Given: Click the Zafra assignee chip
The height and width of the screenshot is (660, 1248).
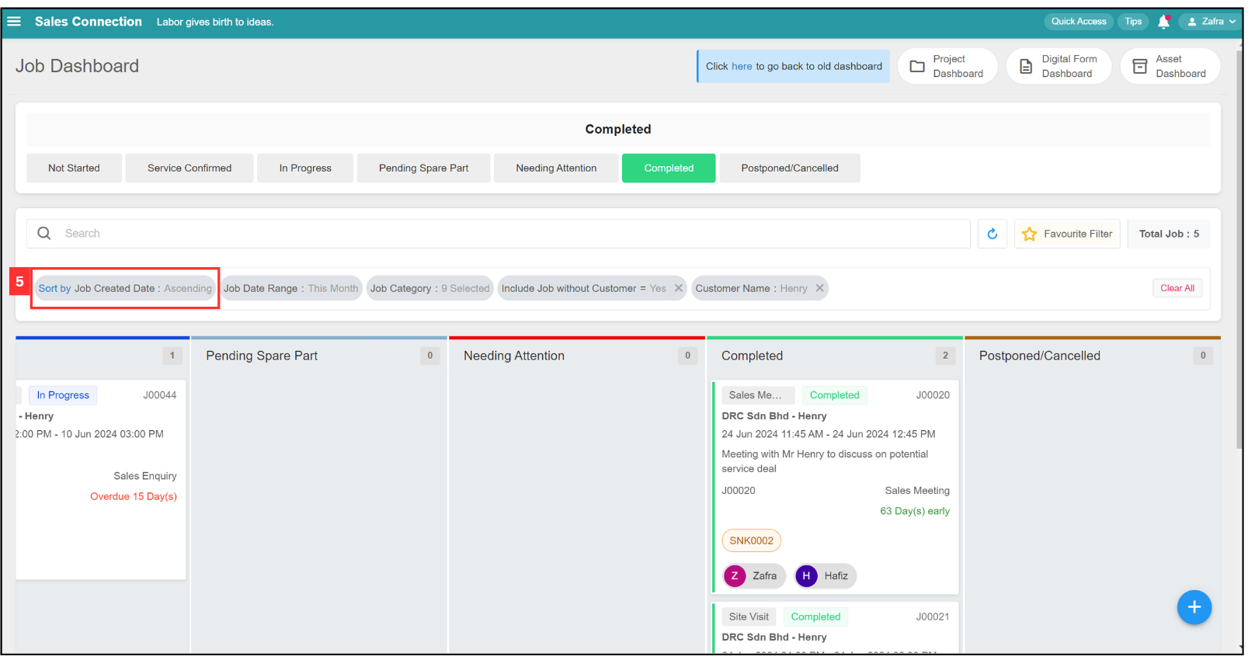Looking at the screenshot, I should click(x=754, y=575).
